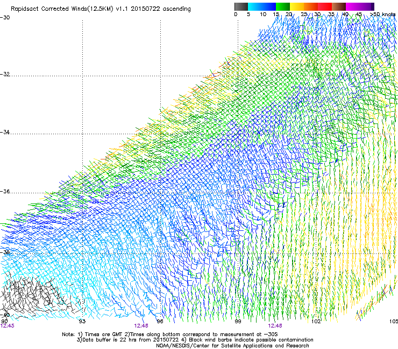
Task: Click the '-38' latitude axis label
Action: click(x=5, y=252)
